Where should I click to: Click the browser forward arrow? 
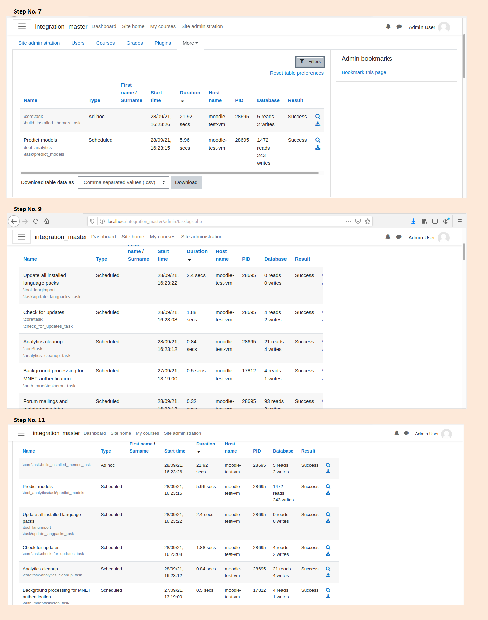pos(25,221)
